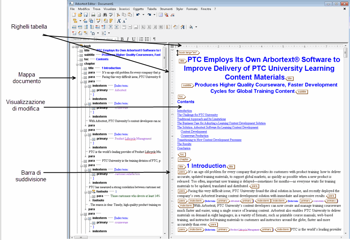Run the ABC spell check icon
This screenshot has width=350, height=240.
pos(111,15)
